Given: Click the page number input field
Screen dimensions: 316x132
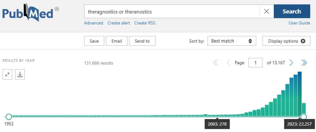Looking at the screenshot, I should [x=255, y=63].
